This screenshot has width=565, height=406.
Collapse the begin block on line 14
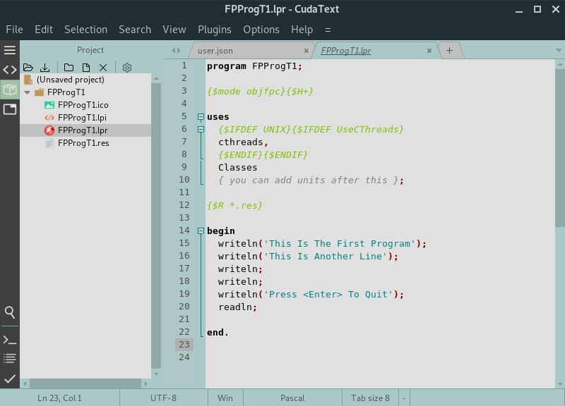[201, 230]
